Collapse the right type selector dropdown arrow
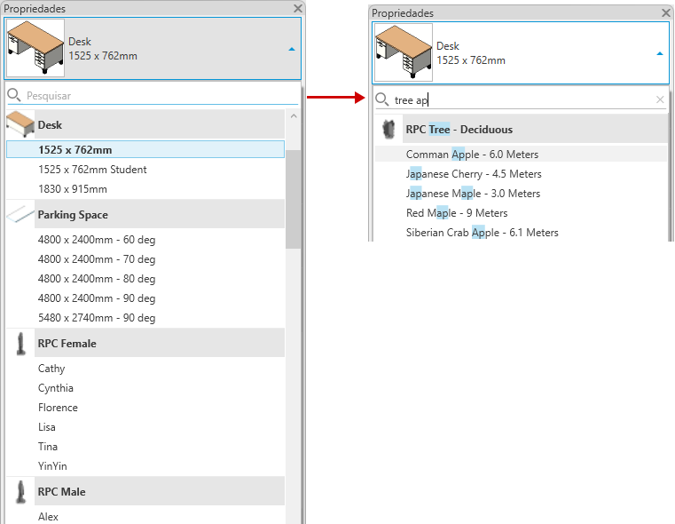This screenshot has width=675, height=524. [x=660, y=53]
